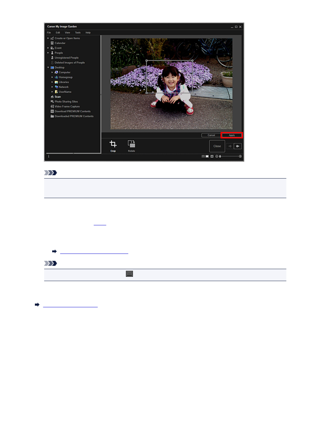
Task: Click the UserName folder icon
Action: pyautogui.click(x=56, y=92)
